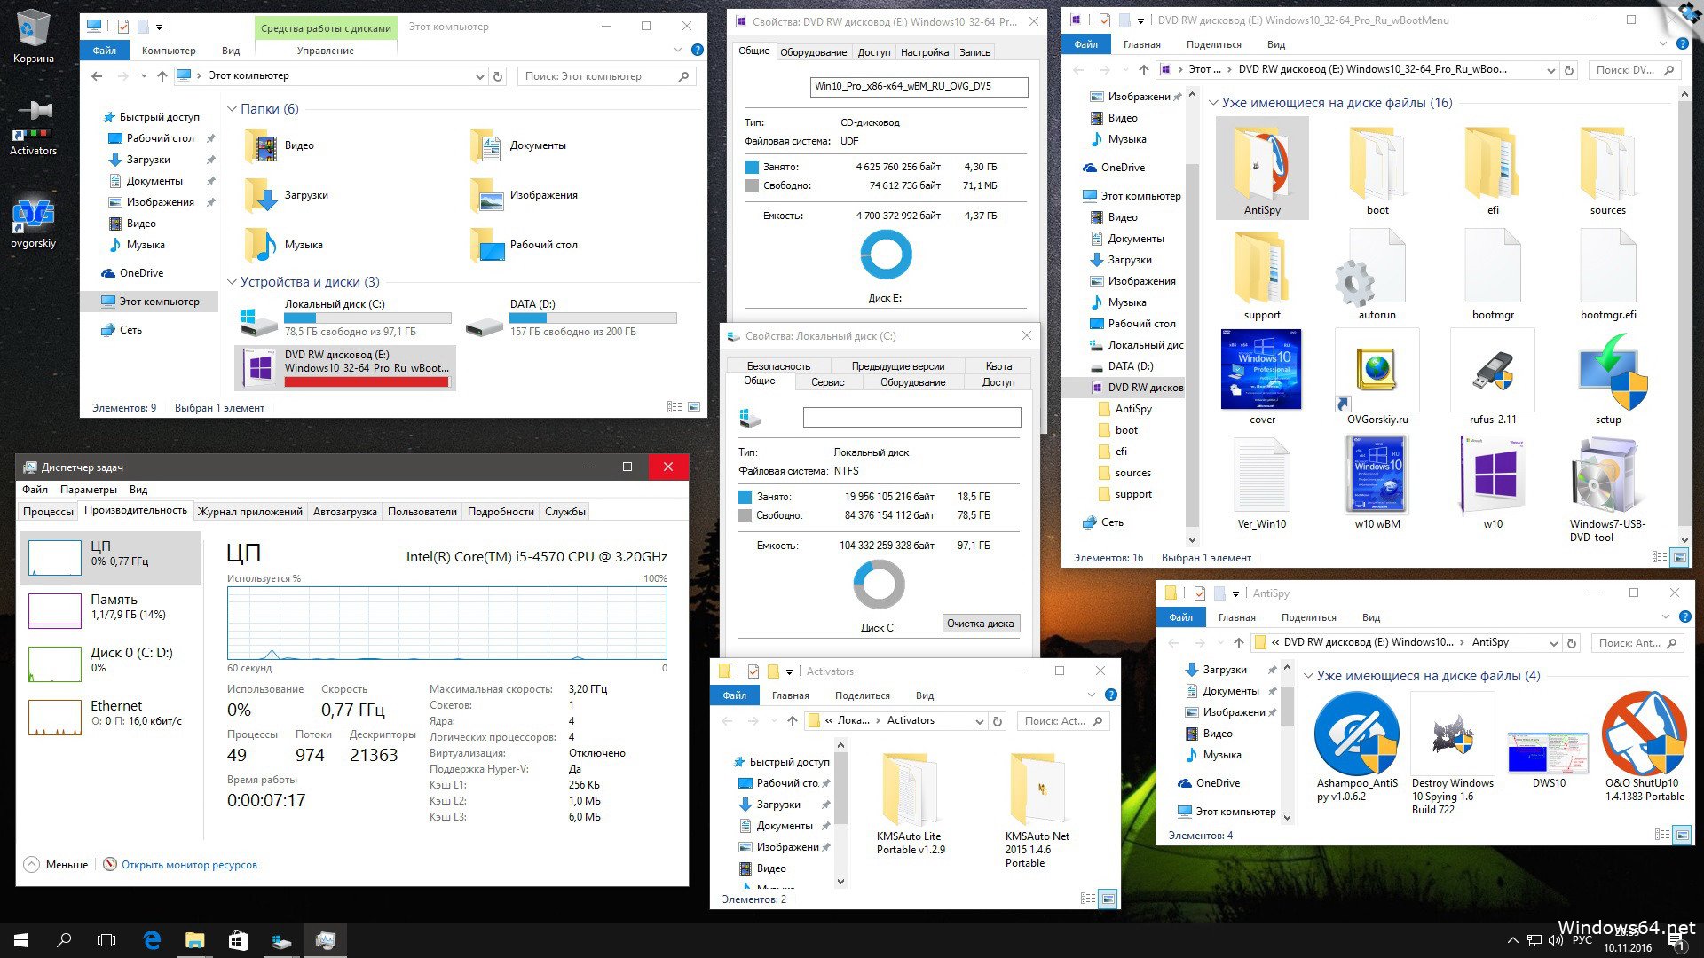The width and height of the screenshot is (1704, 958).
Task: Select DVD RW drive (E:) in This PC
Action: pos(346,367)
